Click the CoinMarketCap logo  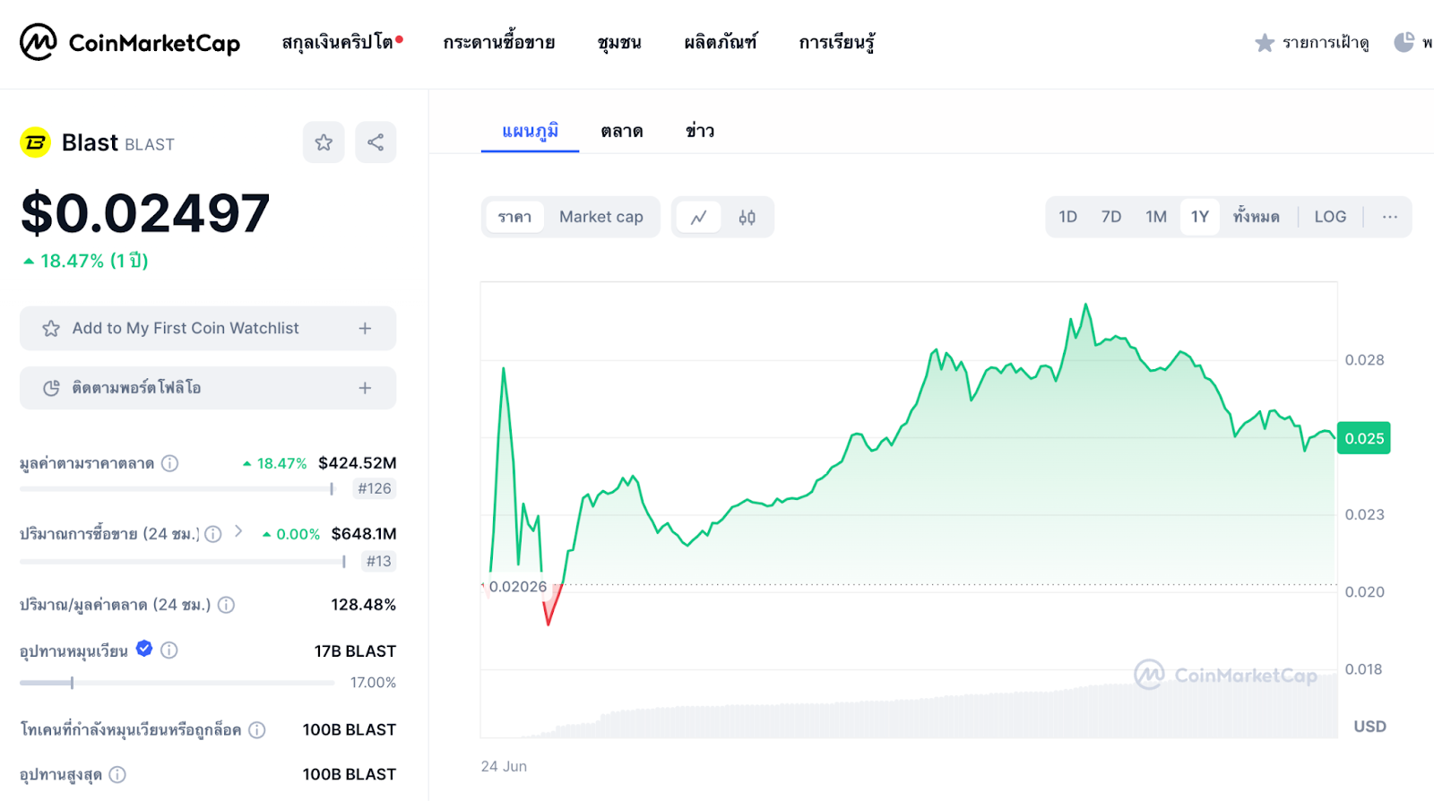(130, 42)
